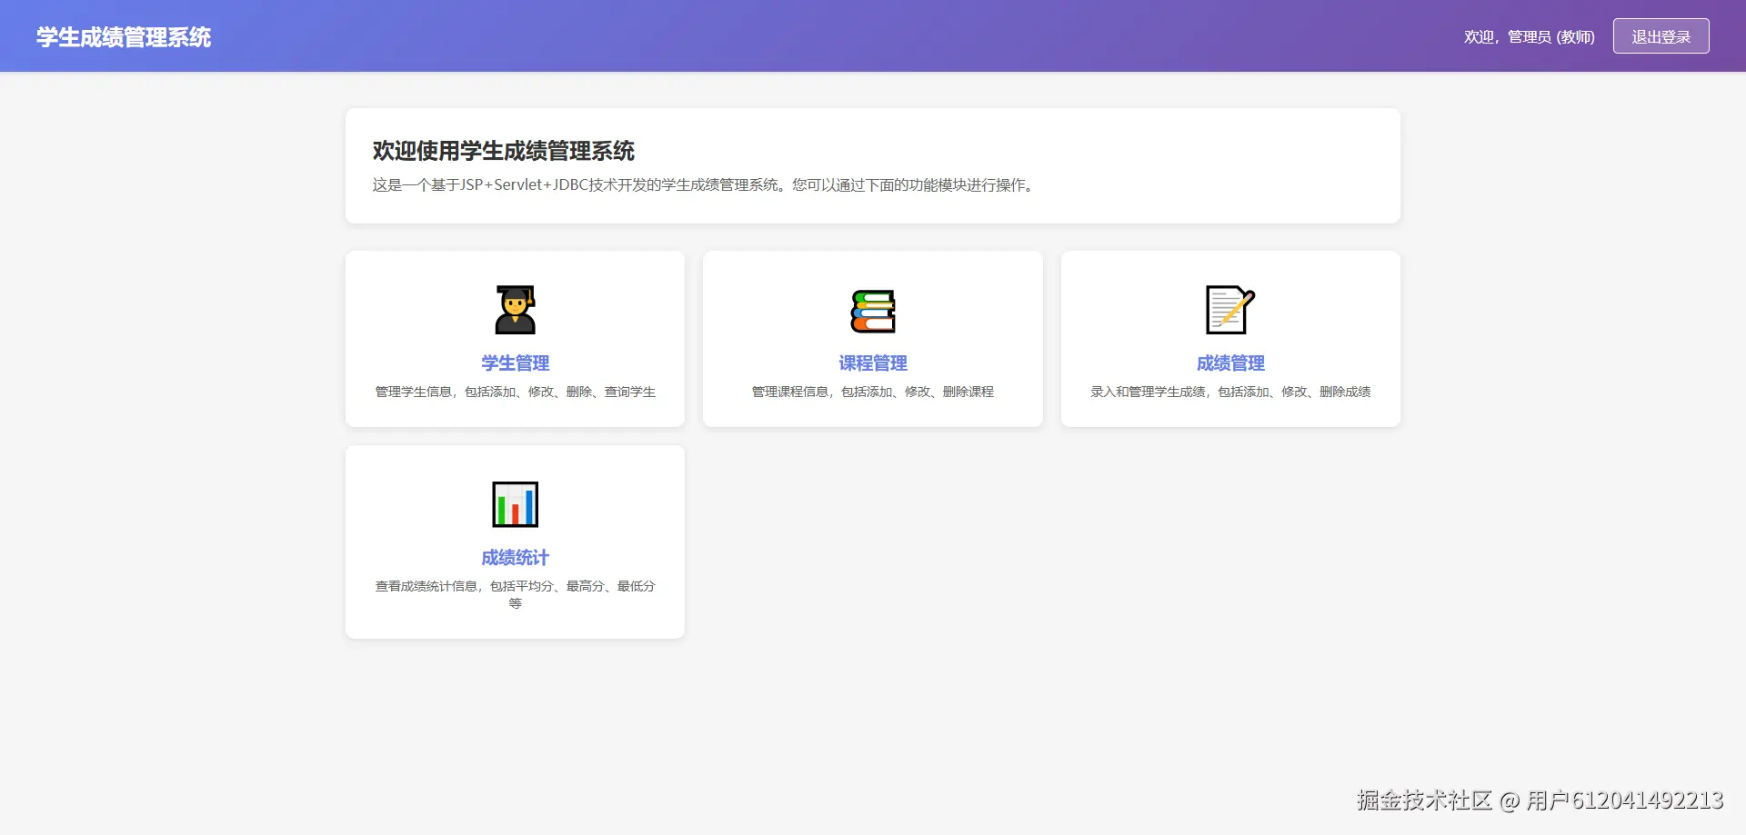Image resolution: width=1746 pixels, height=835 pixels.
Task: Click the bar chart icon
Action: pos(515,504)
